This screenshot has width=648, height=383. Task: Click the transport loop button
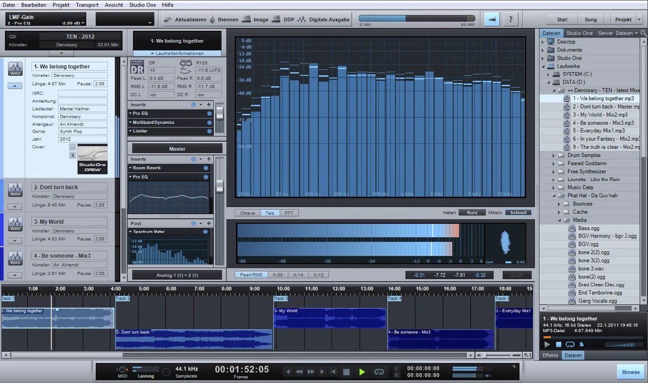pyautogui.click(x=379, y=372)
